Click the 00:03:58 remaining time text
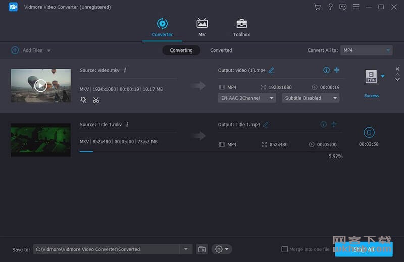 (x=369, y=144)
